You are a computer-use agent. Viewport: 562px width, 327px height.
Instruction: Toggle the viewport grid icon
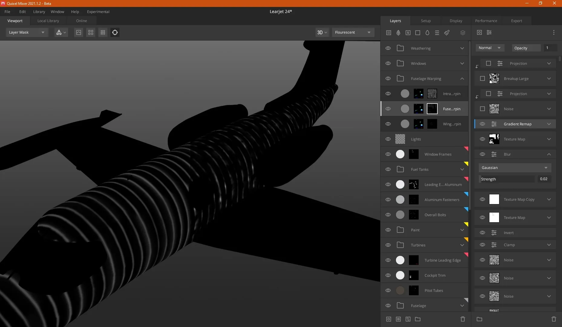point(103,32)
